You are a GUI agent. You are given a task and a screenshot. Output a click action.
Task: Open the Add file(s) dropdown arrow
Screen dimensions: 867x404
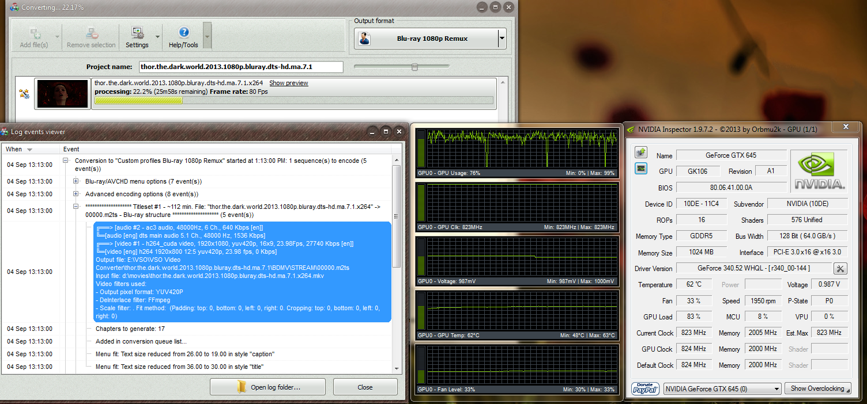click(x=57, y=37)
